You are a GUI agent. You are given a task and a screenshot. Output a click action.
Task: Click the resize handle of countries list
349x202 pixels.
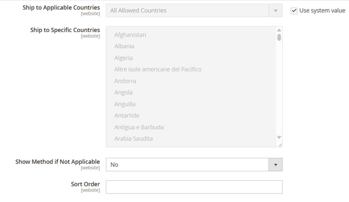coord(280,145)
